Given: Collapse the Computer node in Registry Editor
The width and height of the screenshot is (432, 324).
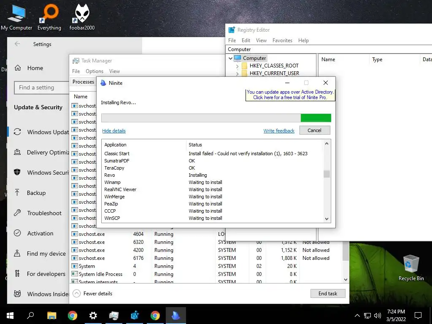Looking at the screenshot, I should click(x=230, y=58).
